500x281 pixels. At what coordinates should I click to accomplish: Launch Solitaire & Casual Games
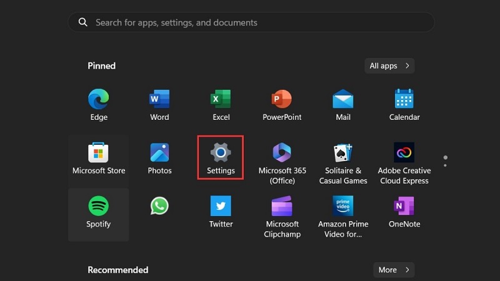click(342, 153)
